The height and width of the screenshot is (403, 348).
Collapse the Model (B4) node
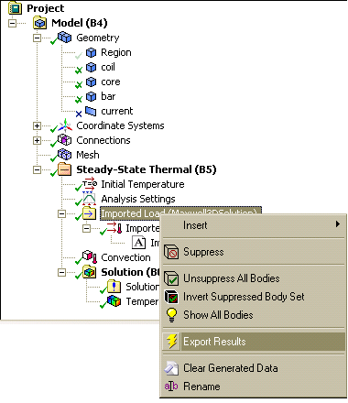pos(12,23)
